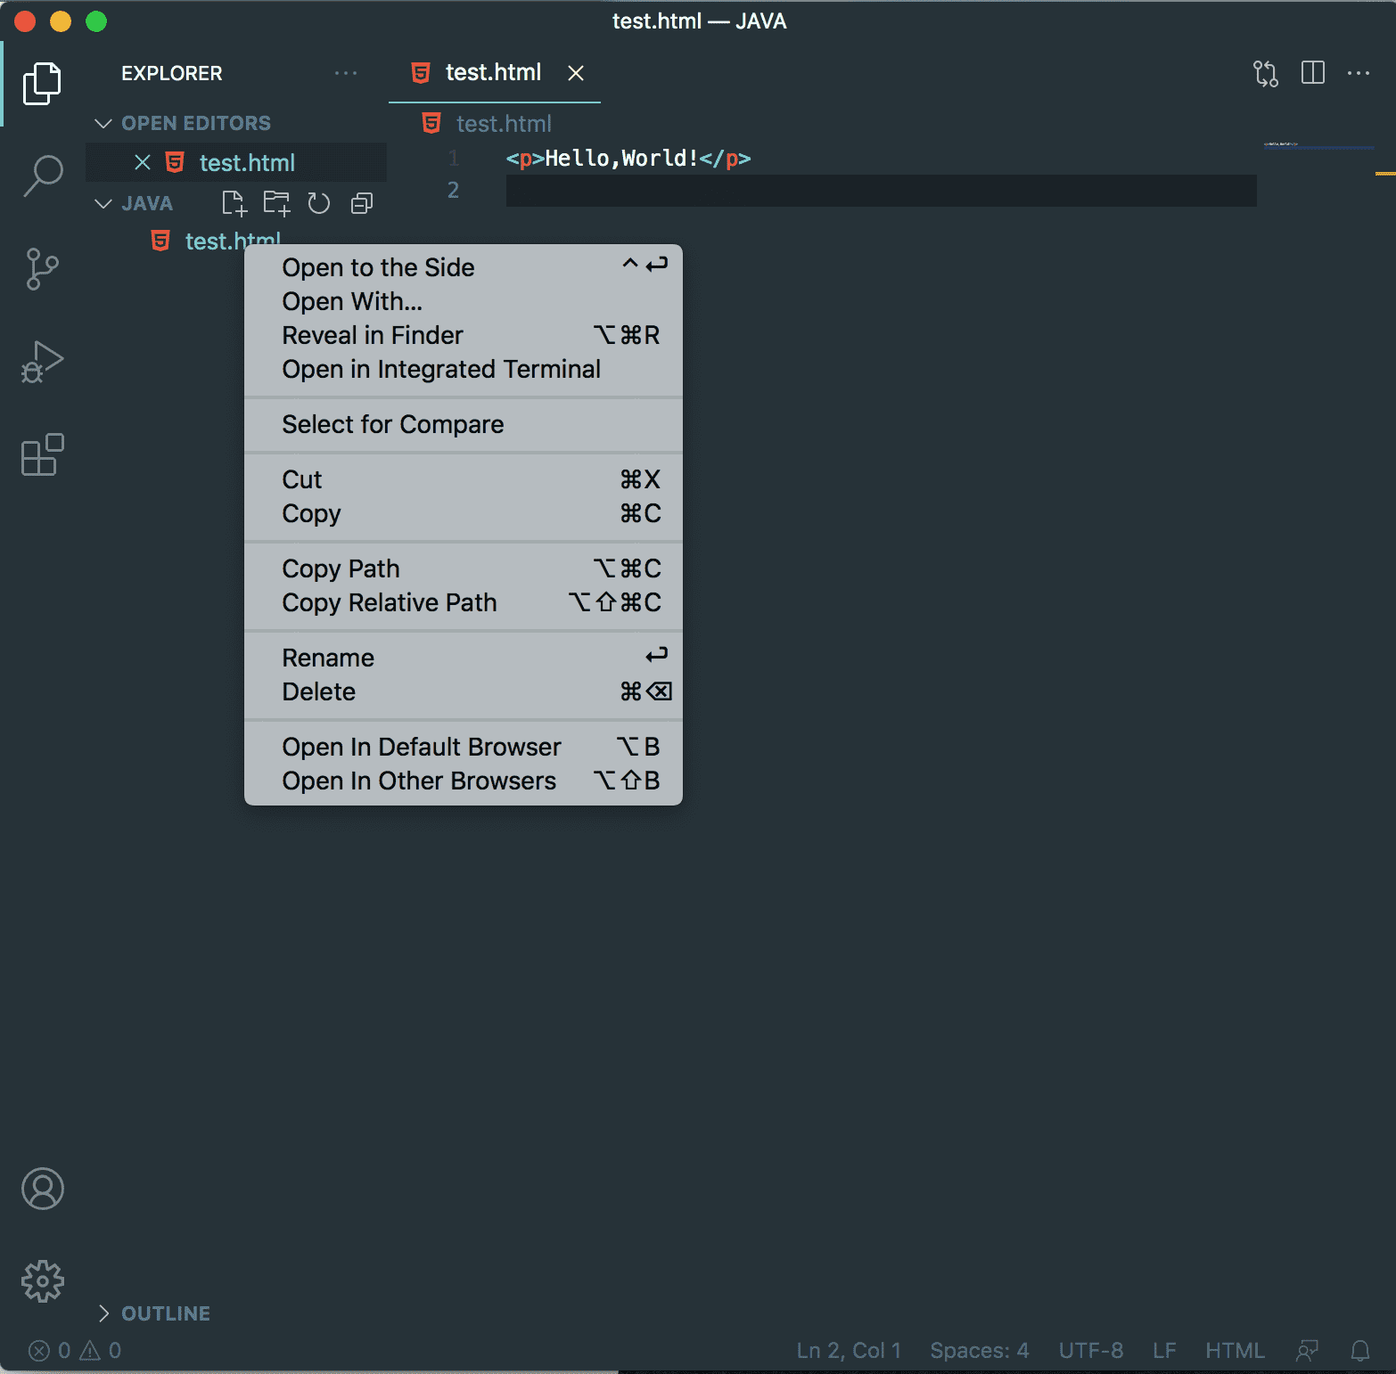Collapse the Open Editors section
The image size is (1396, 1374).
click(103, 123)
